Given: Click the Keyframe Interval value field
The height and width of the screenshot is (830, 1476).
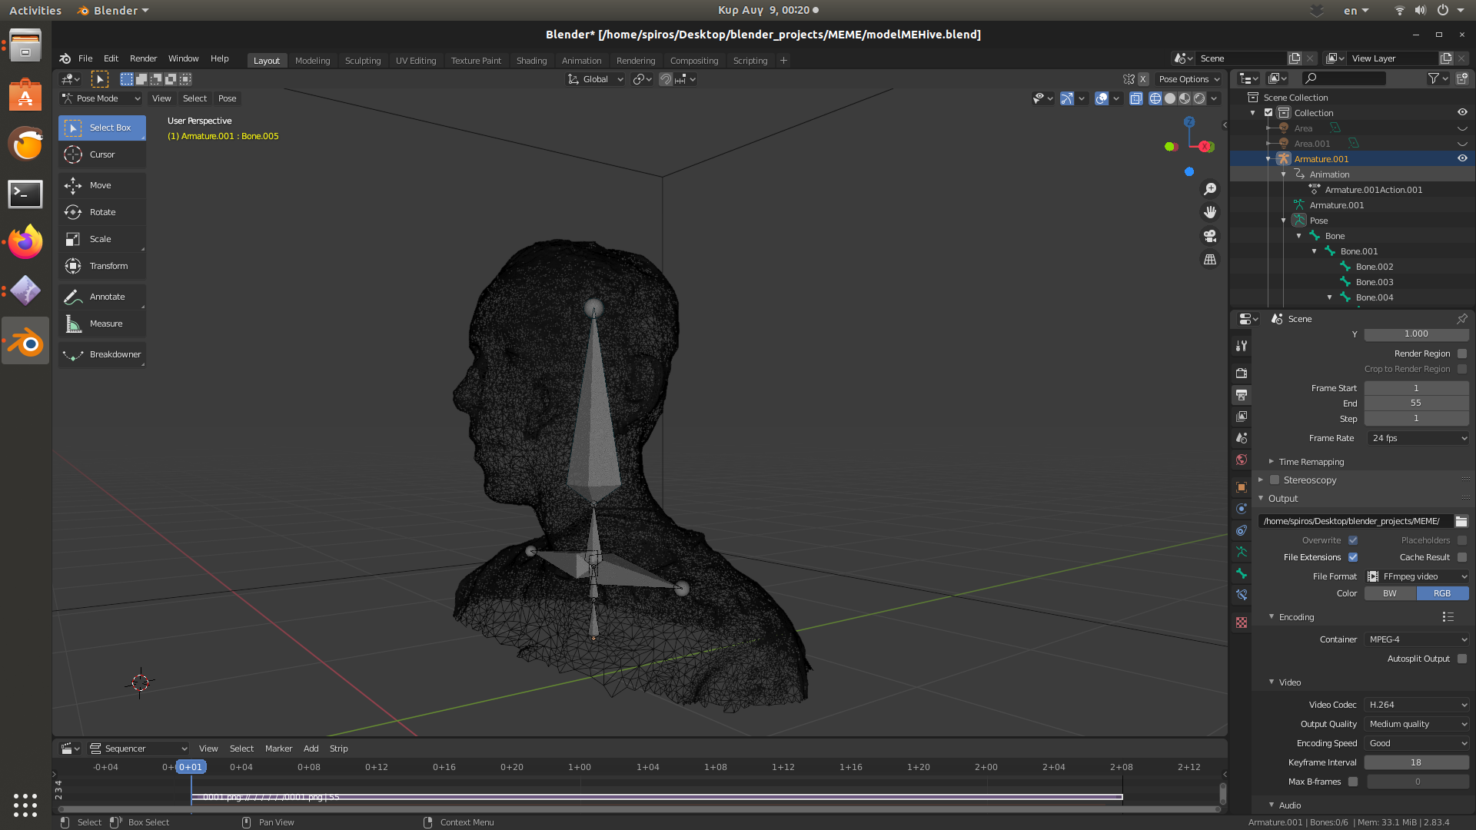Looking at the screenshot, I should click(x=1416, y=762).
